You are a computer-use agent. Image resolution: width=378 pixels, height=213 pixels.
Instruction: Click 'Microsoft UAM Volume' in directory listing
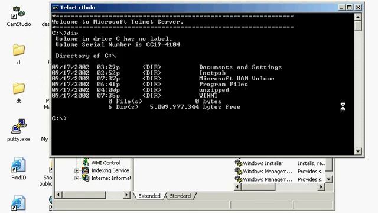[x=236, y=79]
